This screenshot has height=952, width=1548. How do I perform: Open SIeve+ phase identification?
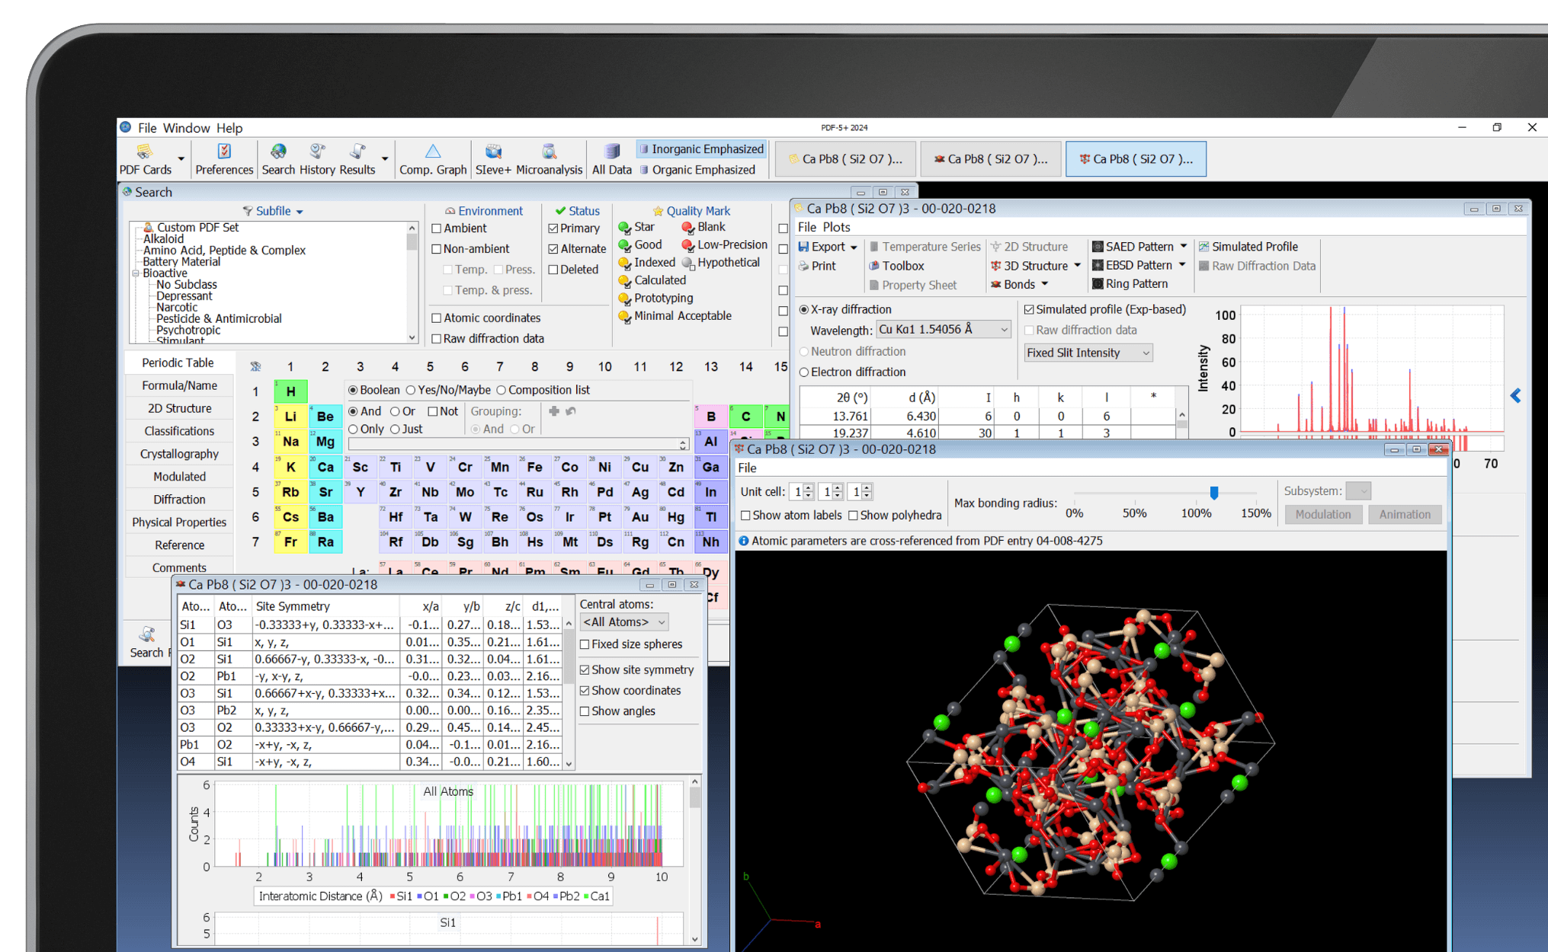(494, 158)
